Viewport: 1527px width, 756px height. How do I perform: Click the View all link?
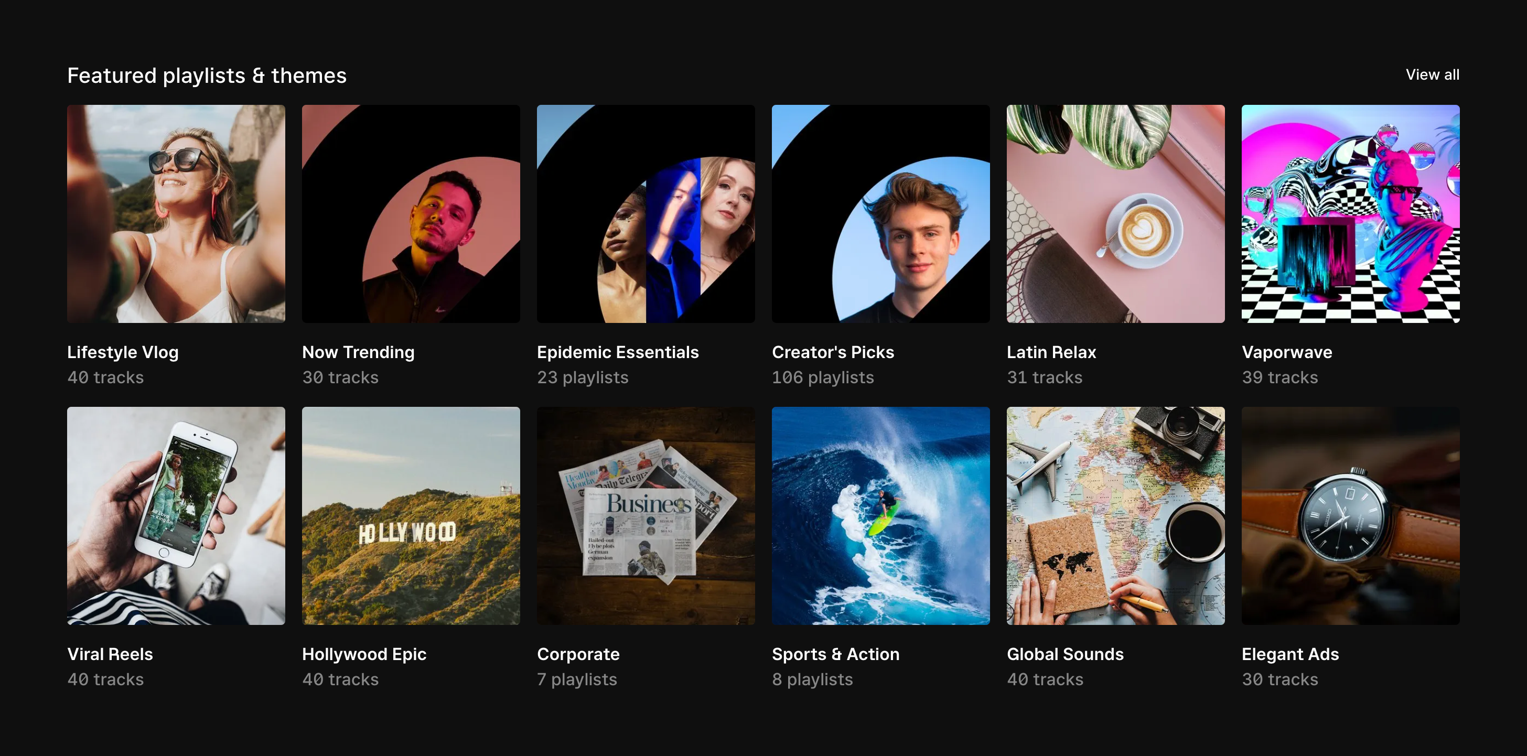click(x=1432, y=74)
